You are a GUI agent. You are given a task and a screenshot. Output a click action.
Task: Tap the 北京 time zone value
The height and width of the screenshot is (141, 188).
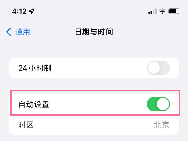[162, 125]
